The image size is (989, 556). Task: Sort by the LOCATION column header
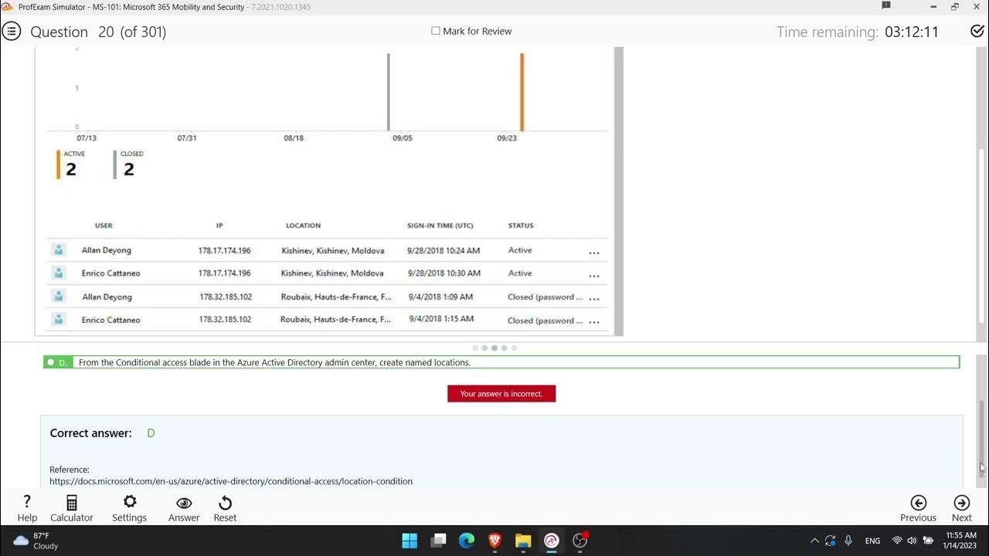pyautogui.click(x=303, y=225)
